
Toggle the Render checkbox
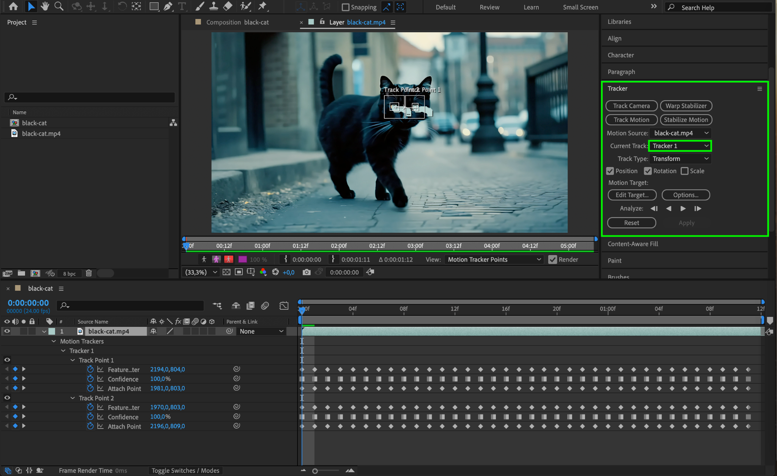(553, 260)
